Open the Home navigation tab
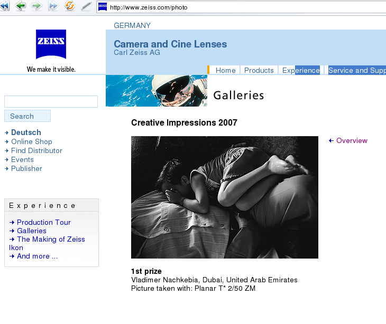The image size is (386, 324). click(x=225, y=70)
